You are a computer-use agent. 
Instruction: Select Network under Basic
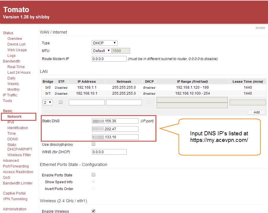(x=15, y=117)
